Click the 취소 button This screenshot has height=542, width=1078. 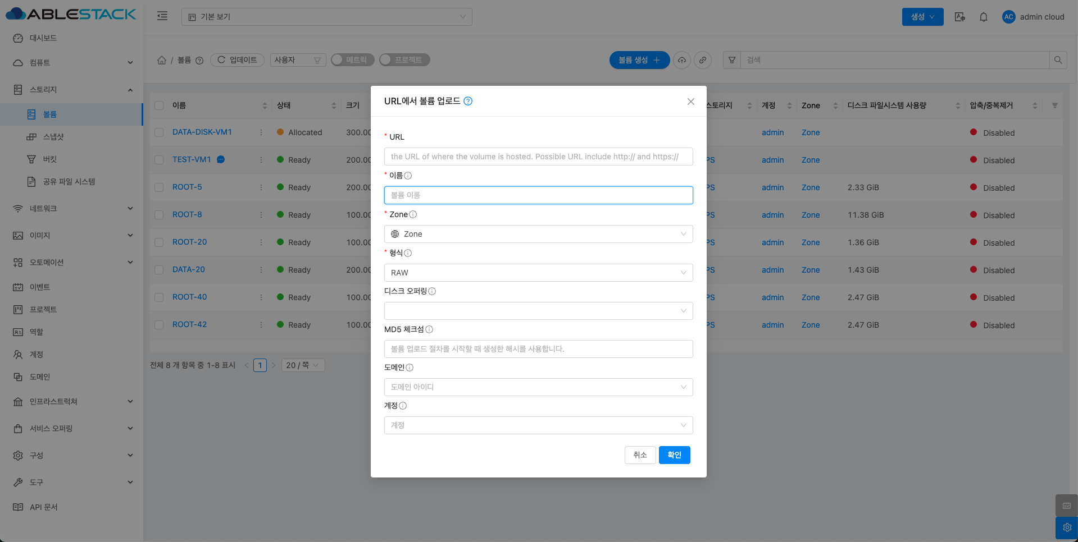pos(640,455)
